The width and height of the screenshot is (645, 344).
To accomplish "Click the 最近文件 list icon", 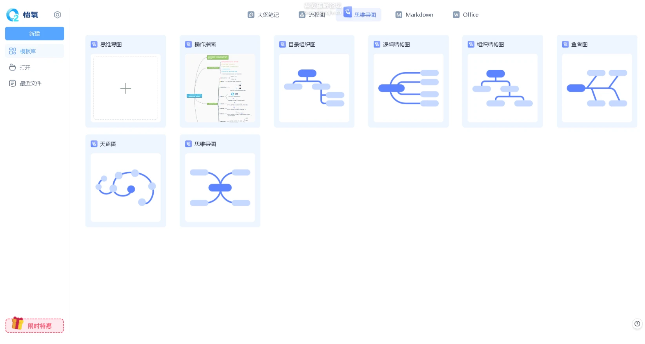I will (13, 83).
